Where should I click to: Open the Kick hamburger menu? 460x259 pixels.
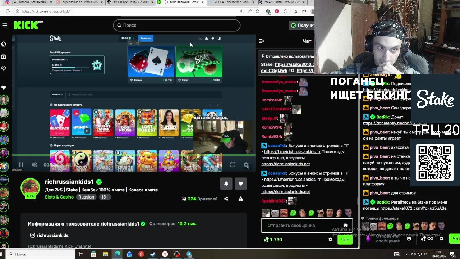(5, 25)
